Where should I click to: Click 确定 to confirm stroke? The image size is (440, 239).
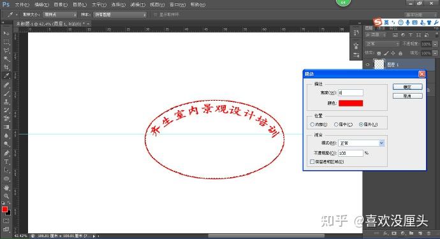click(x=407, y=87)
